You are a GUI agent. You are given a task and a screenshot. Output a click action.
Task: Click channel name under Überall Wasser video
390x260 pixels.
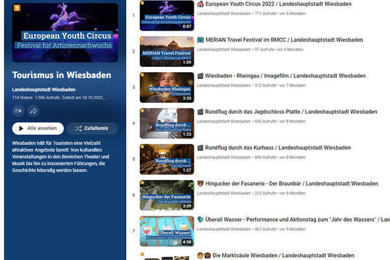(x=224, y=229)
